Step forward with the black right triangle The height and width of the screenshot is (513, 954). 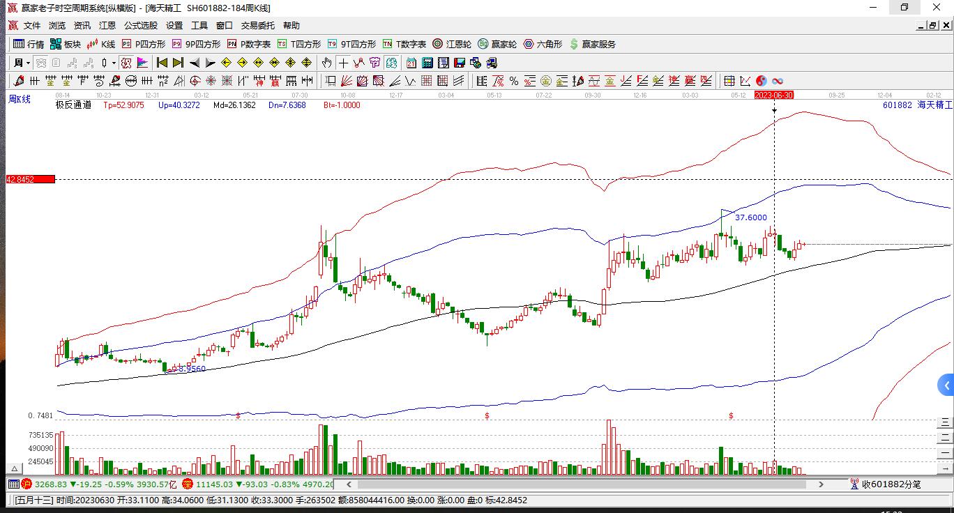(x=211, y=63)
